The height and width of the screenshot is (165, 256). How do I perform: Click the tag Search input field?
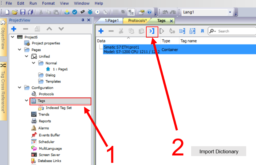tap(235, 31)
